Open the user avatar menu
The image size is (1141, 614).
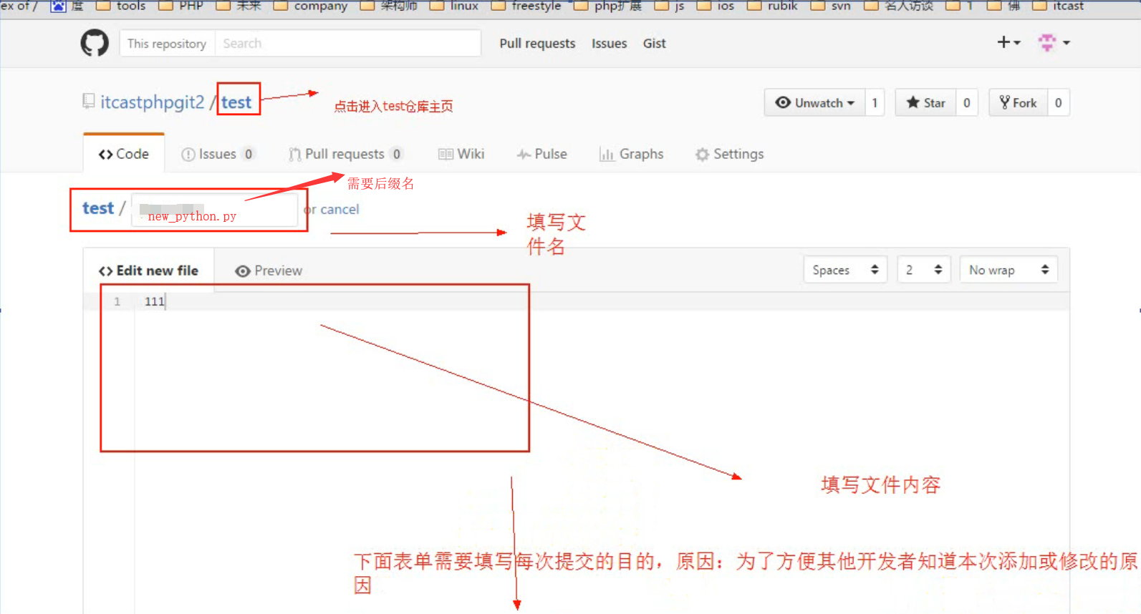coord(1054,43)
